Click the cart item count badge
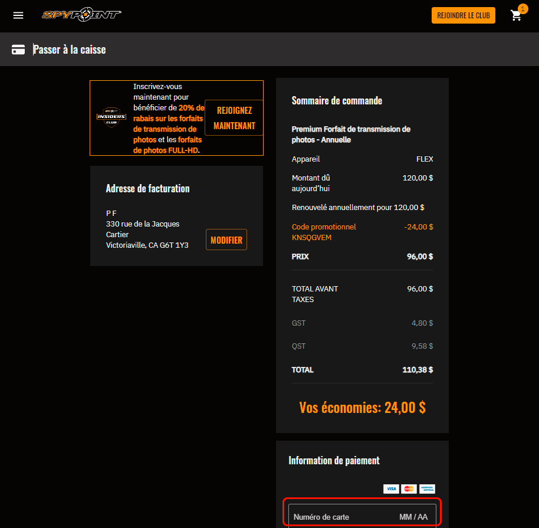539x528 pixels. (523, 9)
